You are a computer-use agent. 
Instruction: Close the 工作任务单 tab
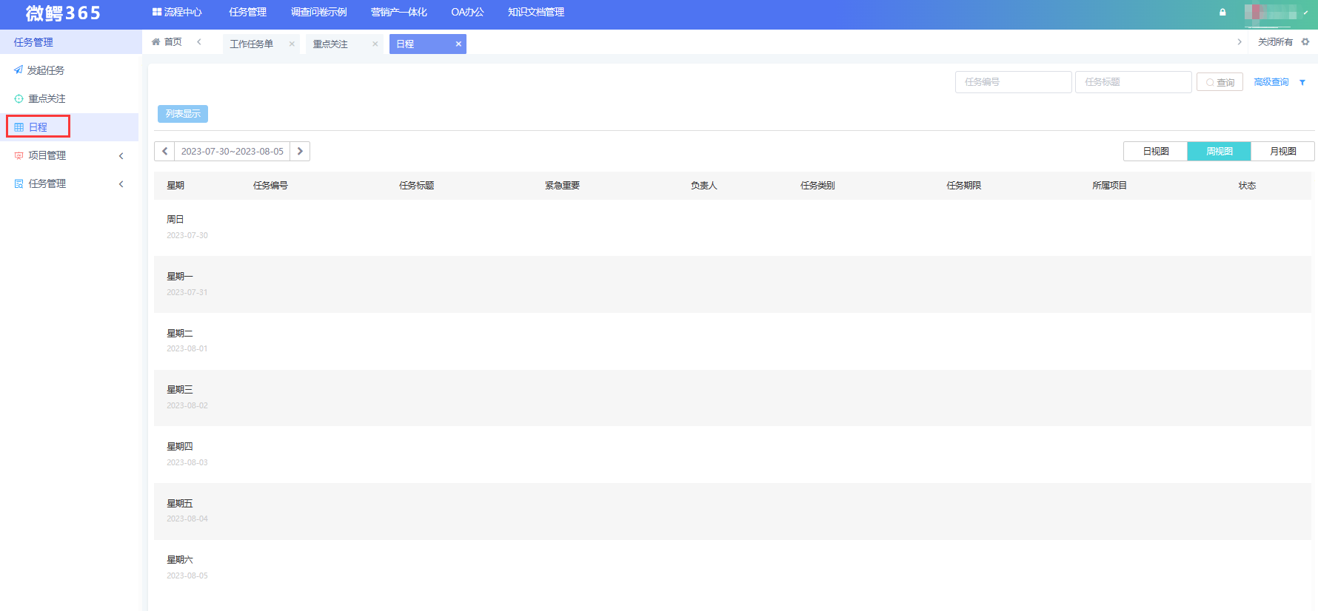click(x=292, y=44)
